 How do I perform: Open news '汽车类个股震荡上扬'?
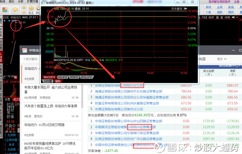51,106
